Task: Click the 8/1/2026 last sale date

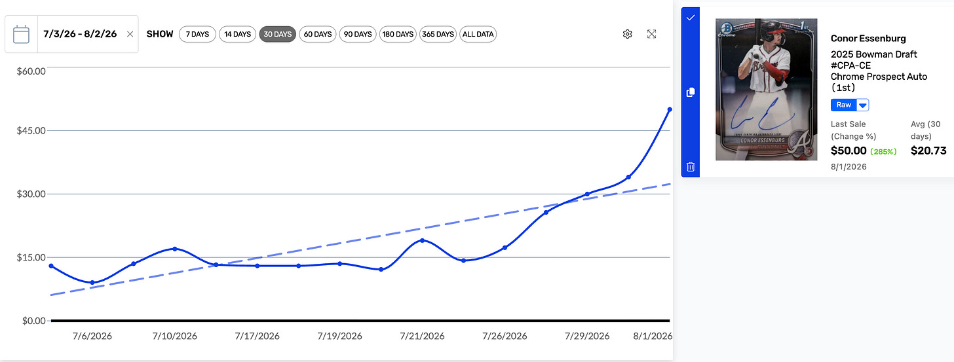Action: 849,167
